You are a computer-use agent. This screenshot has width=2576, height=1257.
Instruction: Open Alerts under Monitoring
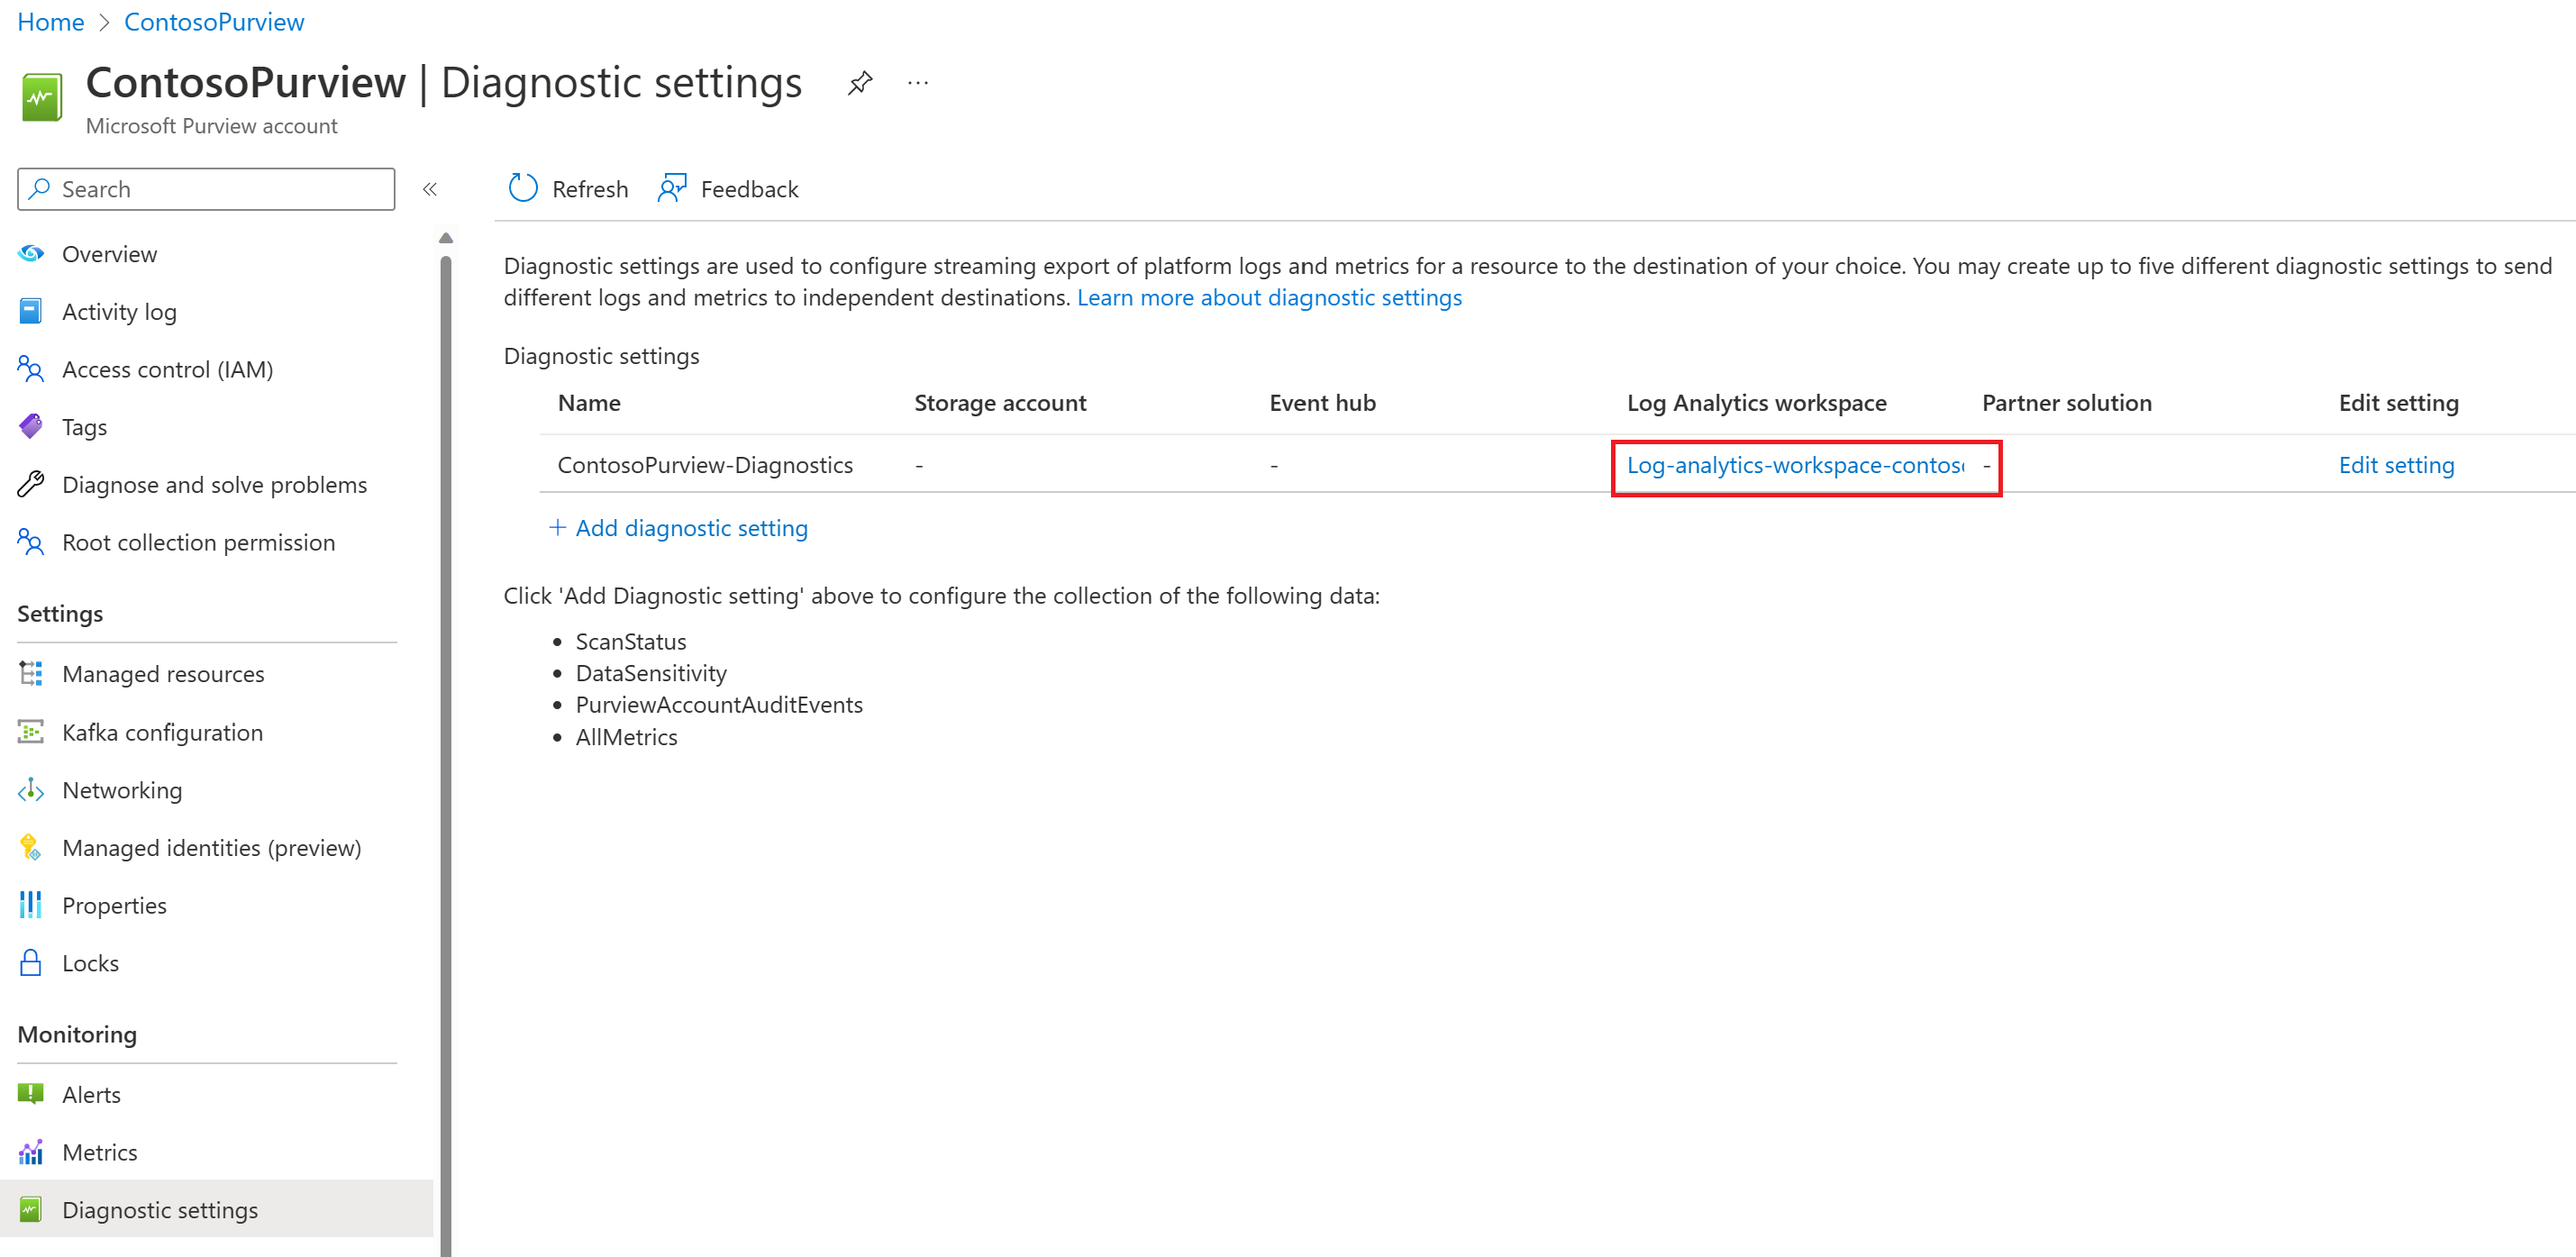91,1094
